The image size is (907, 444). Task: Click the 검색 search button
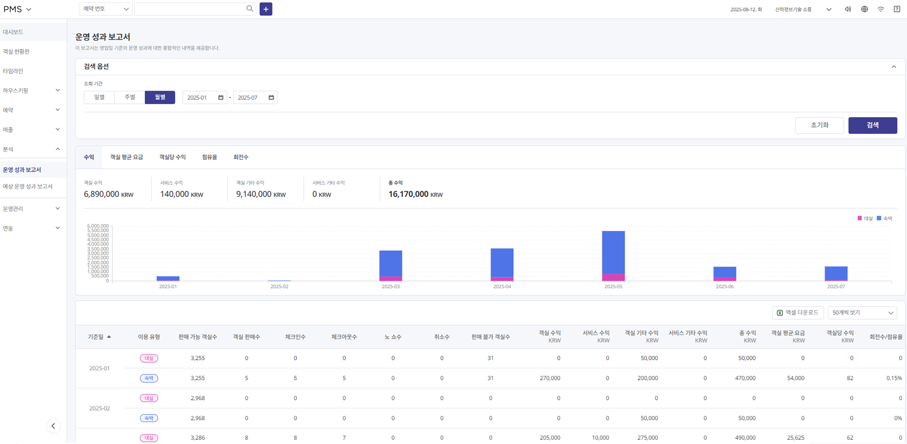pyautogui.click(x=873, y=125)
